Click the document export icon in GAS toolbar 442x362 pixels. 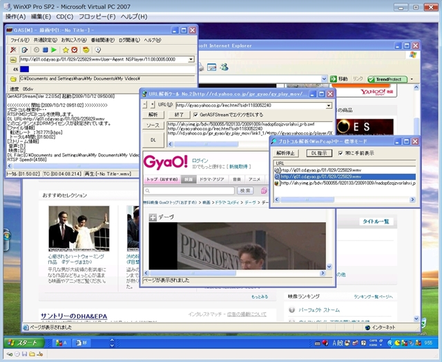click(25, 50)
